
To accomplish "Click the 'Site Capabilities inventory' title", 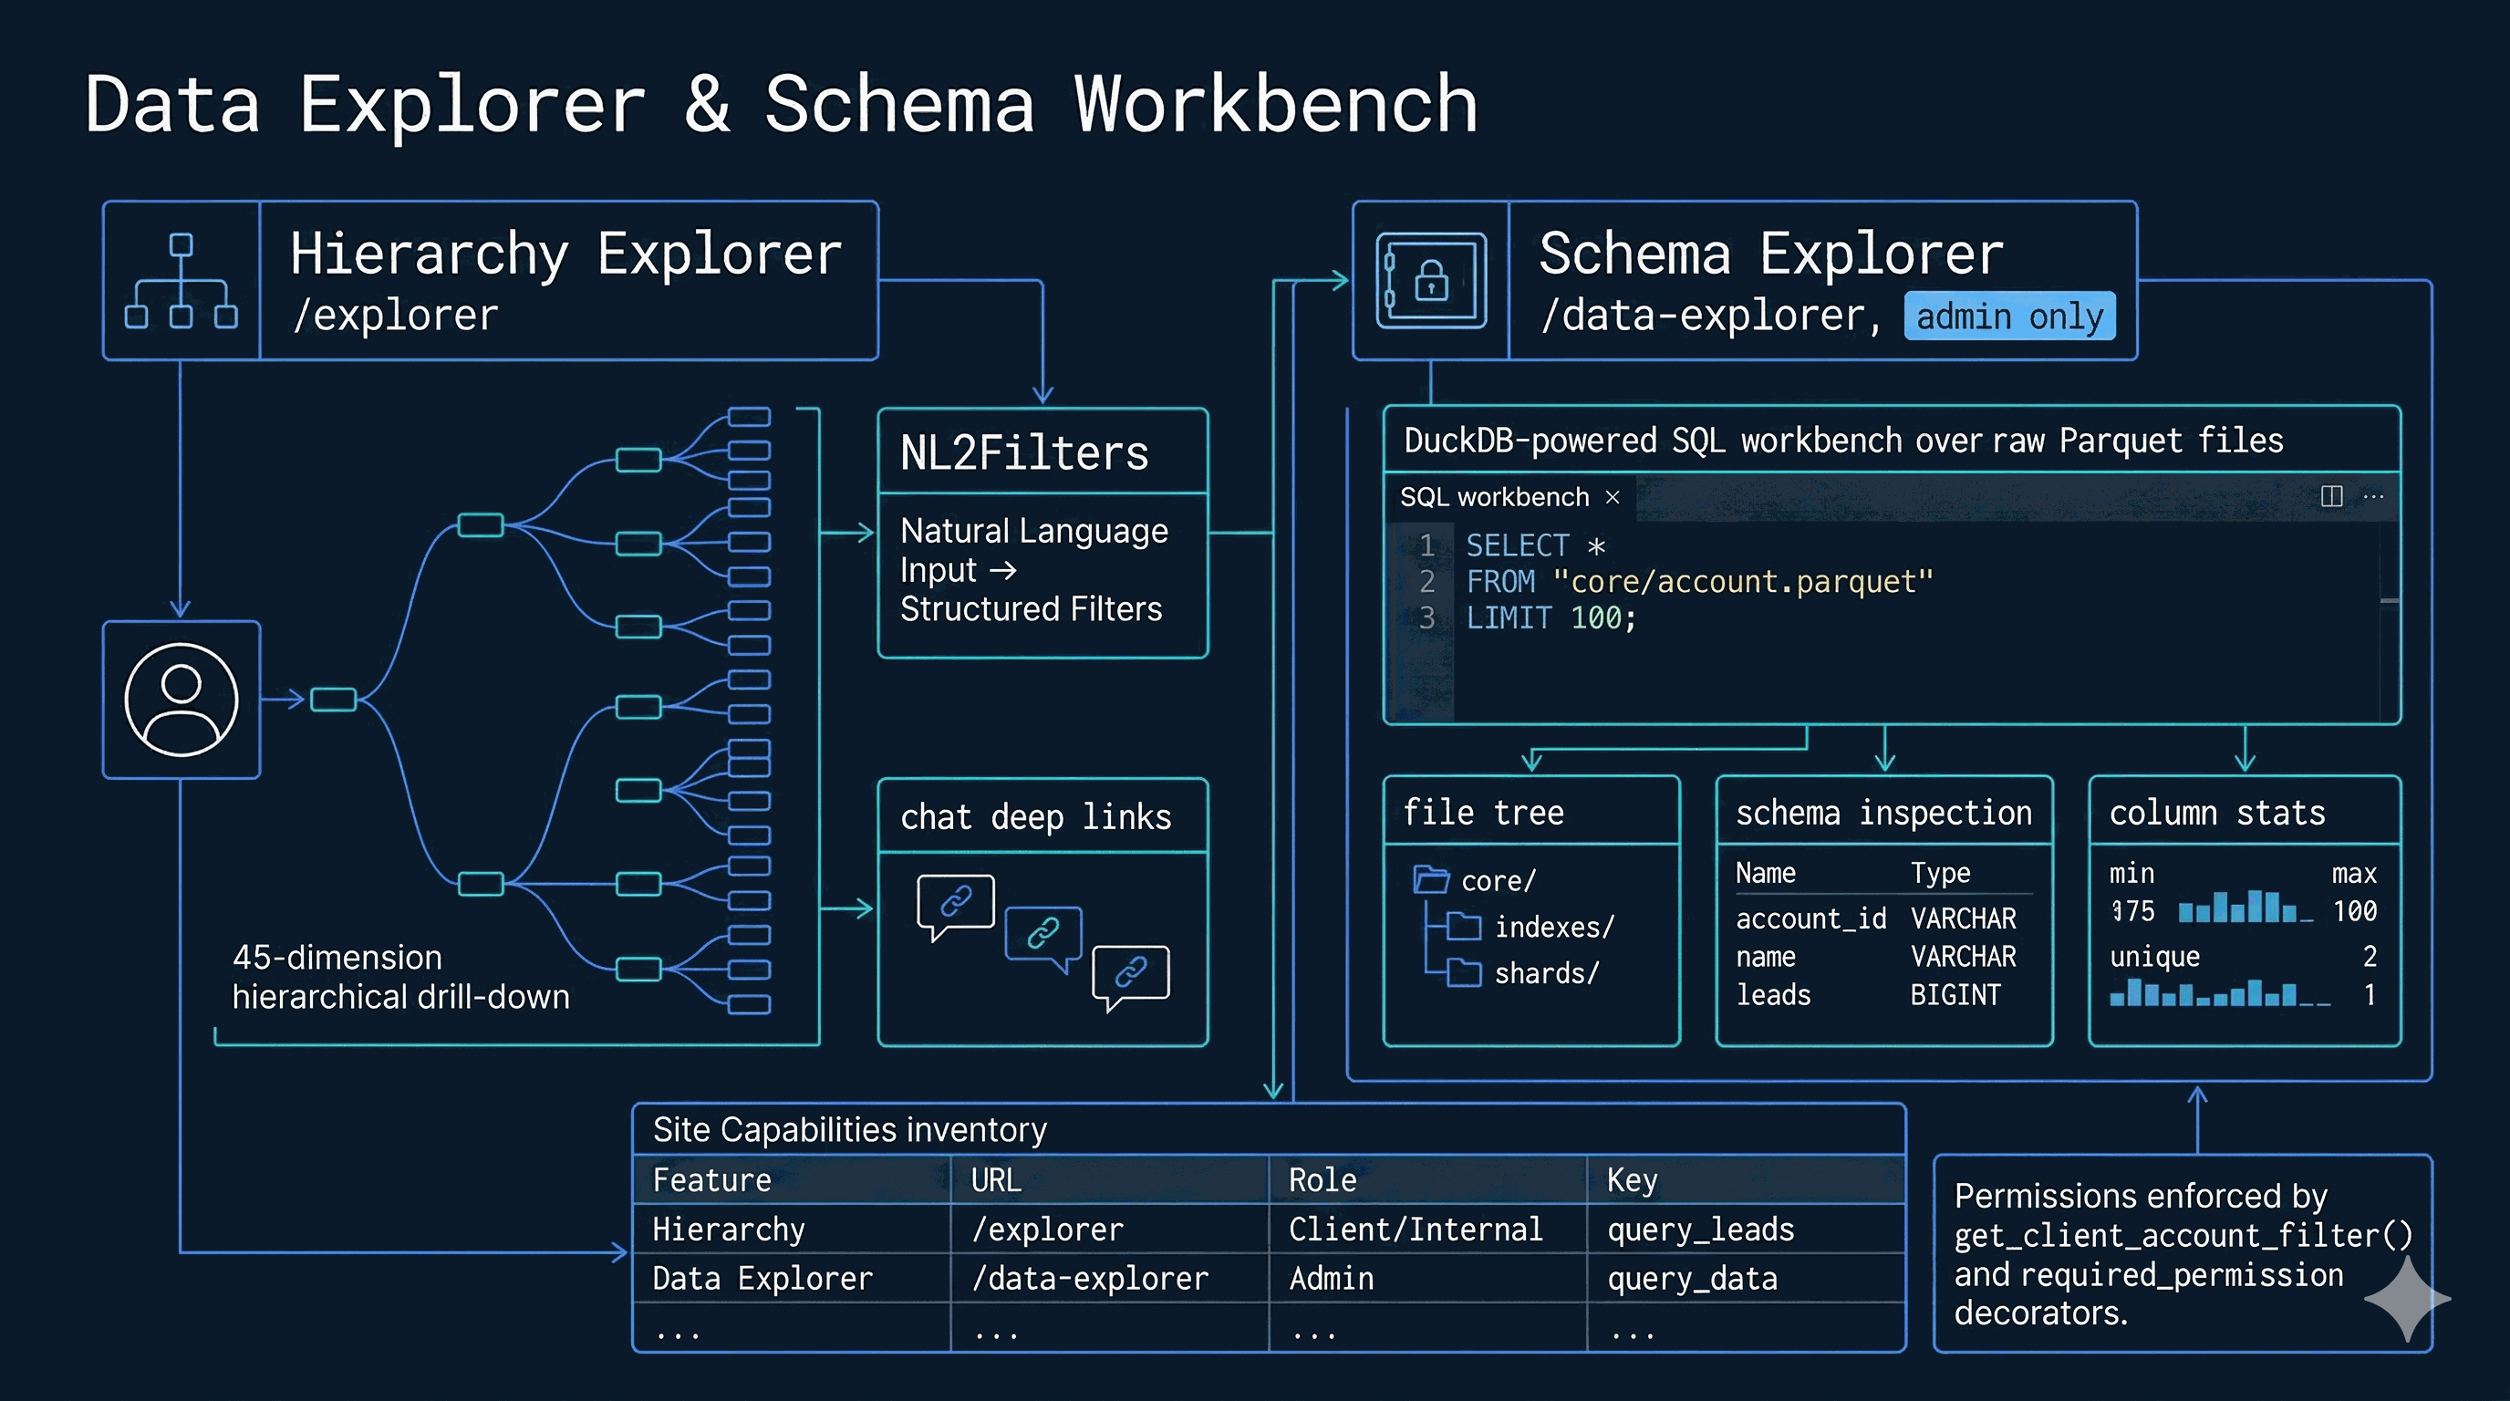I will pos(850,1129).
